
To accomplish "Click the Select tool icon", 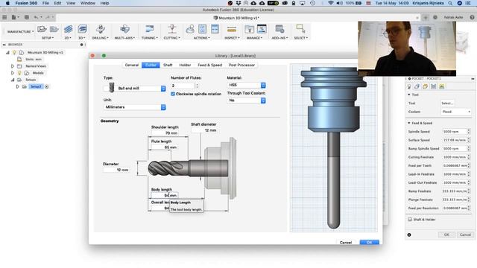I will (300, 29).
